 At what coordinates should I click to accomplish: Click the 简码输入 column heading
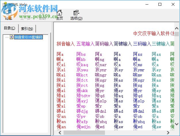tap(104, 44)
